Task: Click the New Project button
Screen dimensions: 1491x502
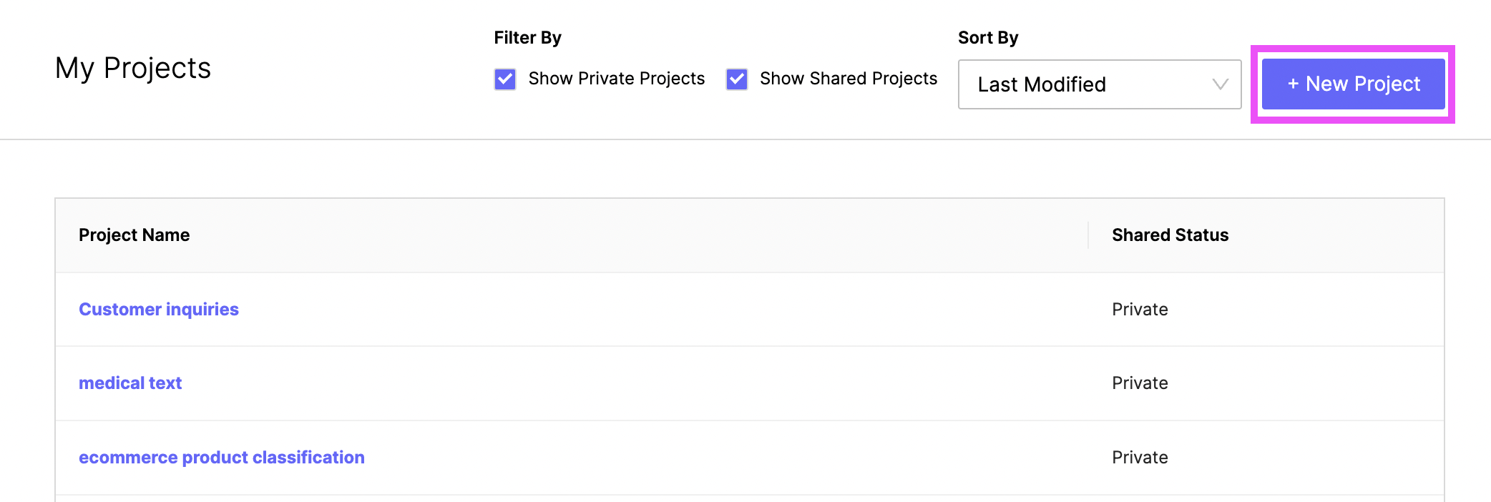Action: [1353, 84]
